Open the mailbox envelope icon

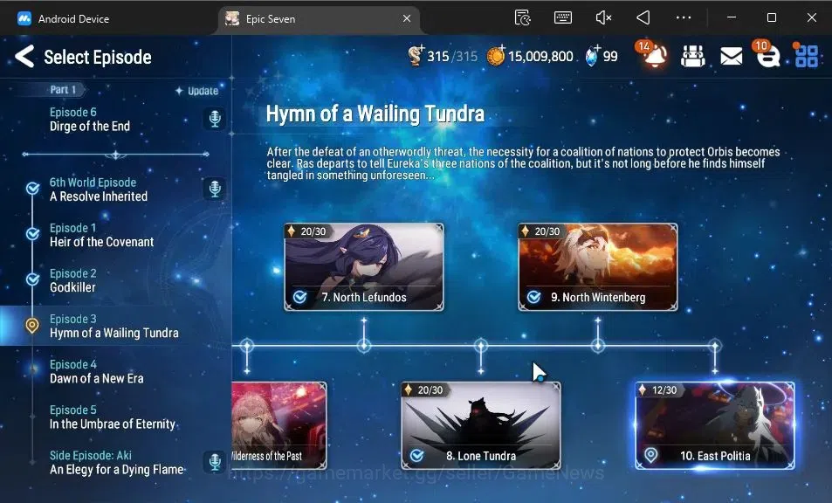[x=731, y=56]
